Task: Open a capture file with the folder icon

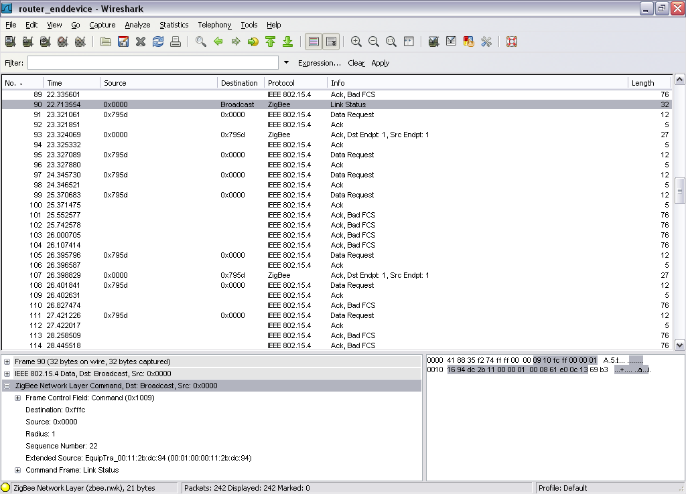Action: [106, 41]
